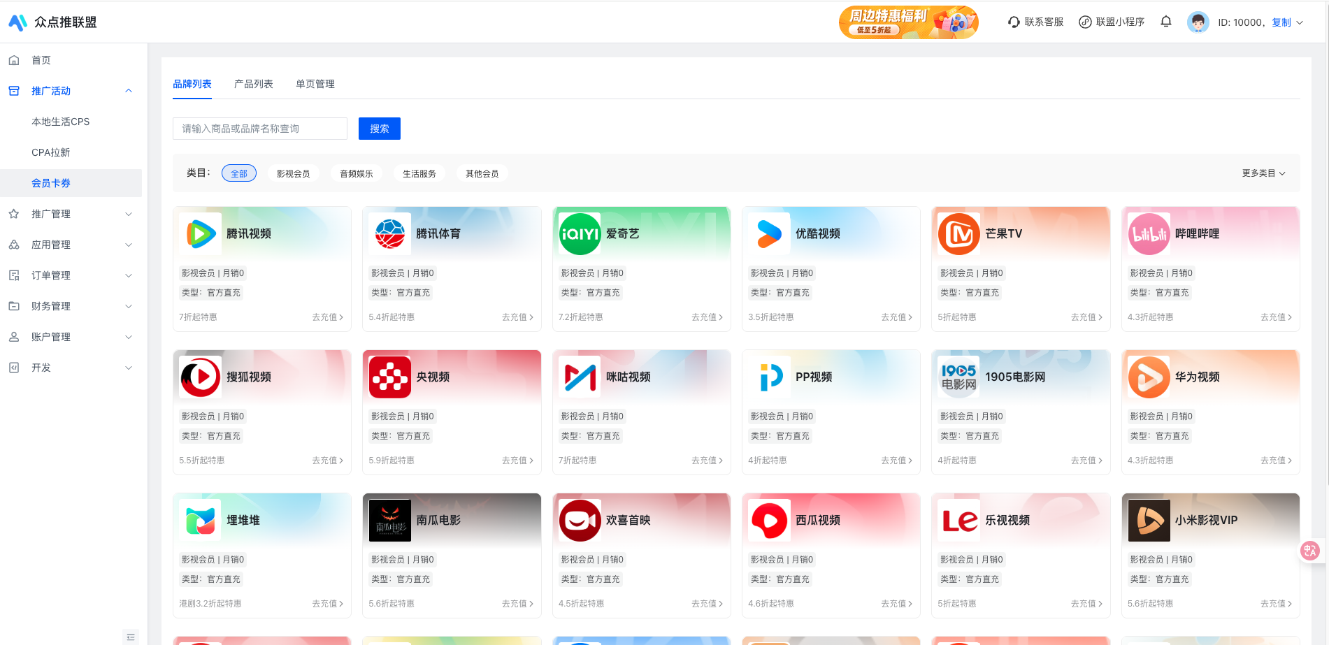Click the 周边特惠福利 promotional banner
1329x645 pixels.
point(908,22)
